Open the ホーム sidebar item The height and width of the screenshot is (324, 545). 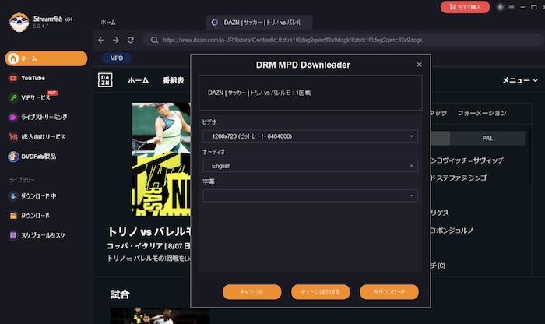46,58
